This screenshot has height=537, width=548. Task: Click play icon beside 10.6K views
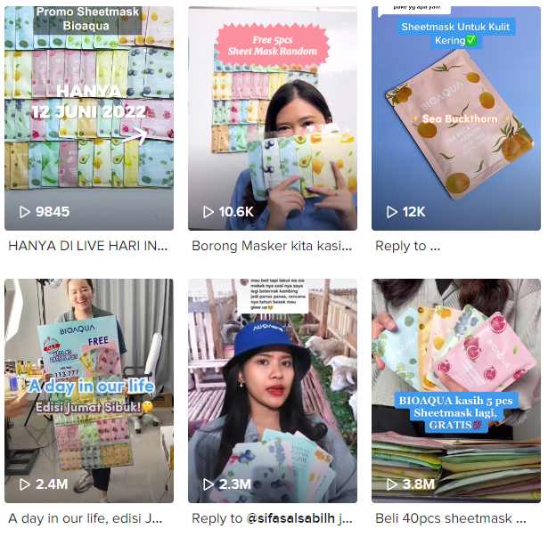(209, 212)
